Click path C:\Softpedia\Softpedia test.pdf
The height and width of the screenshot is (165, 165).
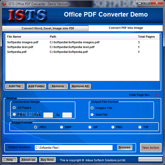pyautogui.click(x=72, y=47)
